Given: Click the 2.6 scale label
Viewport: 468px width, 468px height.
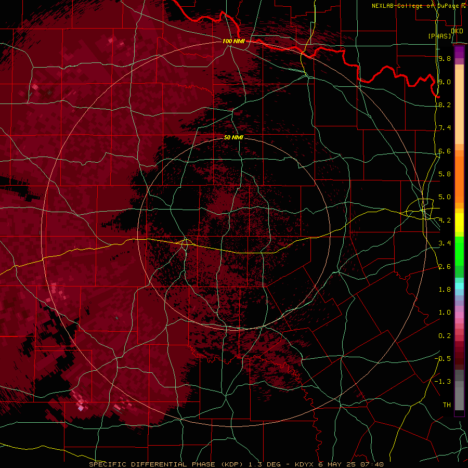Looking at the screenshot, I should (x=445, y=267).
